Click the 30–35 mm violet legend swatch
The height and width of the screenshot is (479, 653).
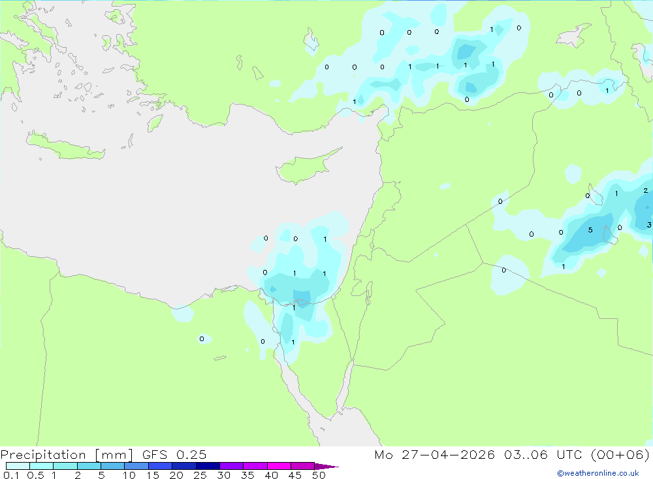[232, 466]
